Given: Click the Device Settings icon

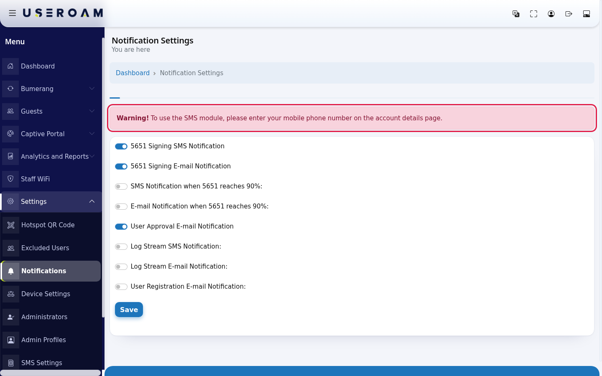Looking at the screenshot, I should click(x=11, y=294).
